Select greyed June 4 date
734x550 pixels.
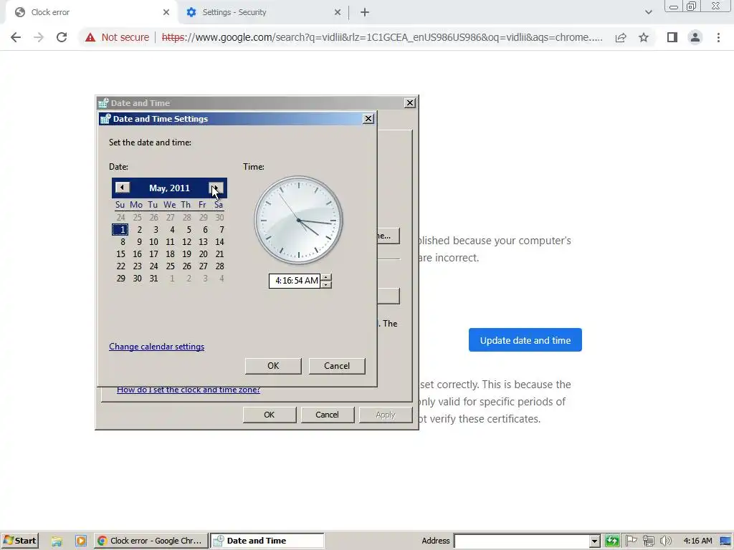click(221, 279)
